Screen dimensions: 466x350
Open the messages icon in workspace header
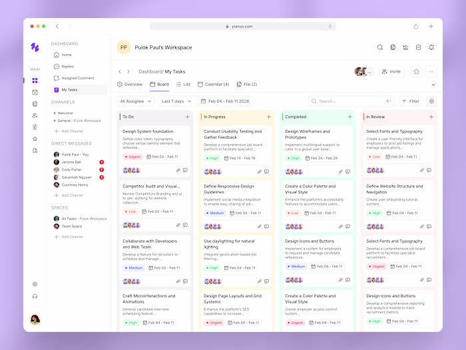(x=393, y=47)
